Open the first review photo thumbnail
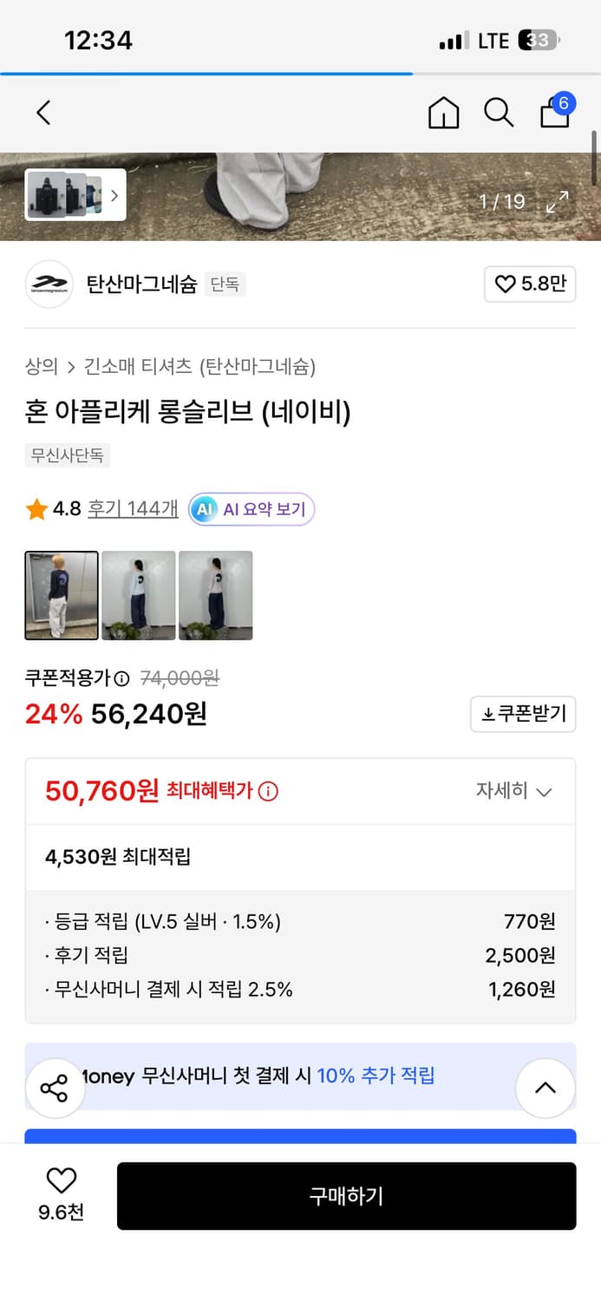The image size is (601, 1301). coord(61,595)
